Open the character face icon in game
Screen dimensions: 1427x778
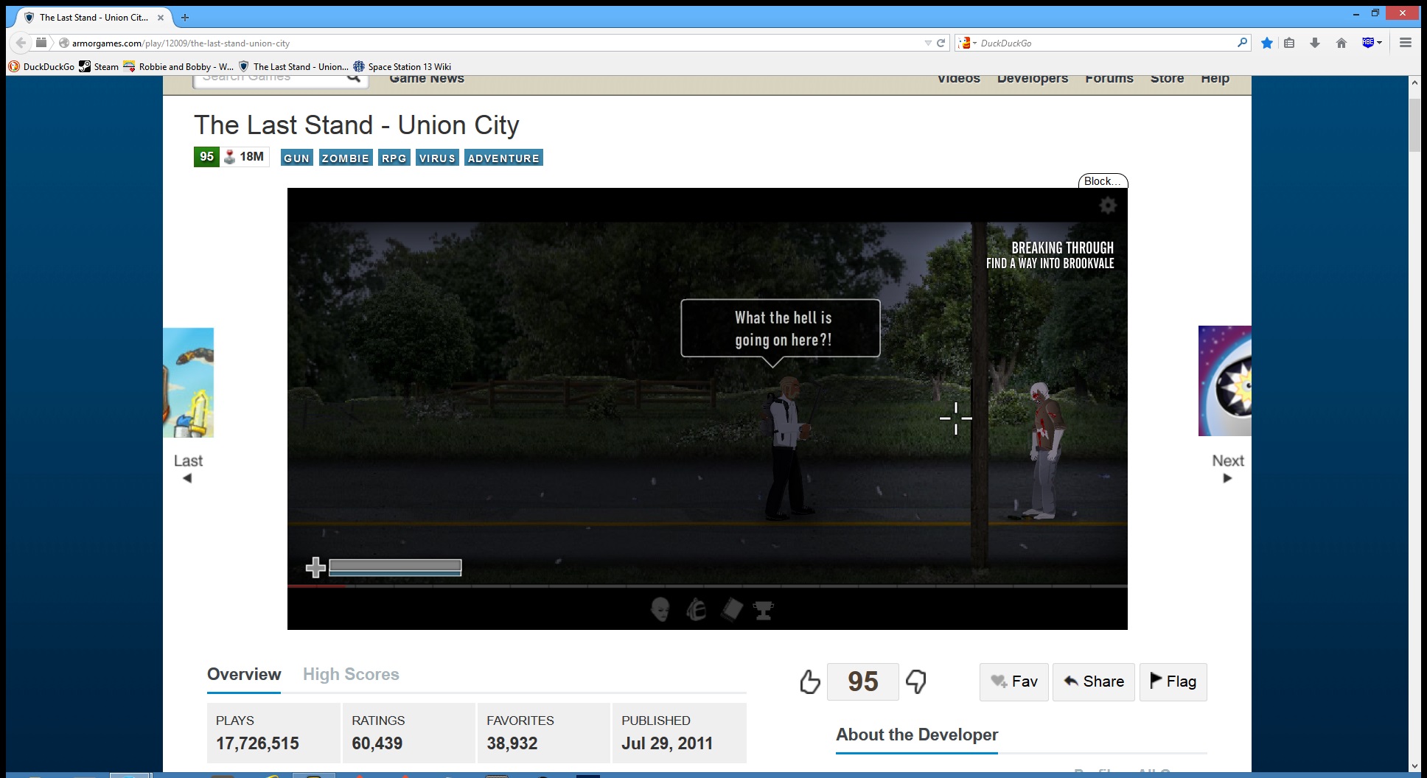660,609
